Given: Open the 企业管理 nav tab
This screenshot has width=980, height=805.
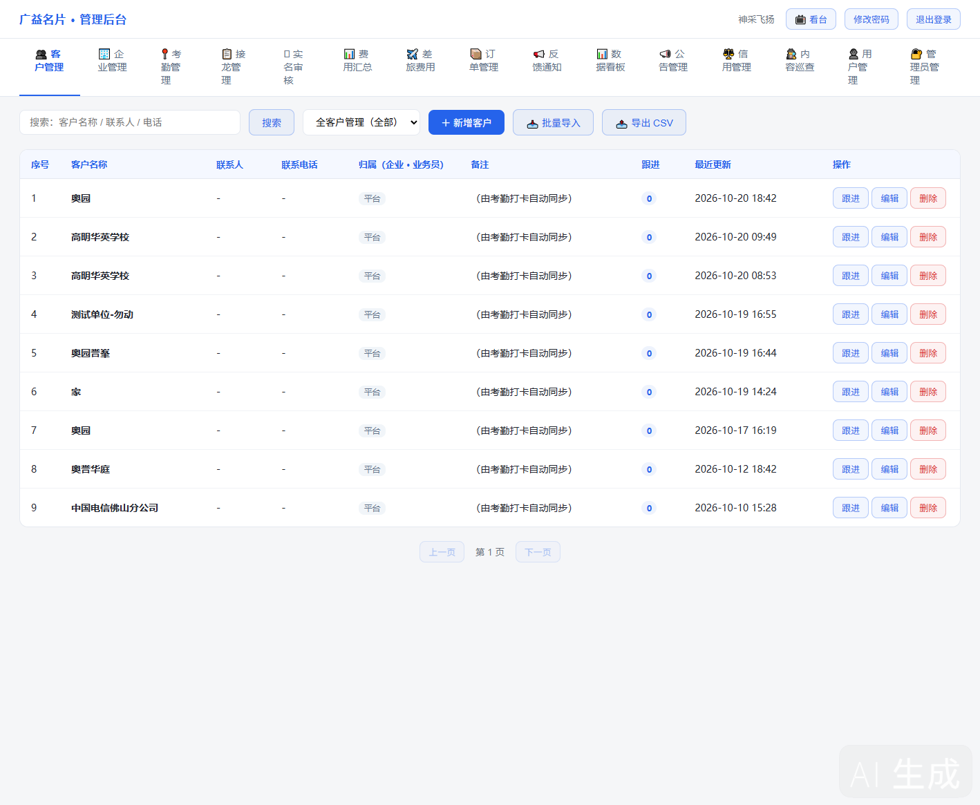Looking at the screenshot, I should (x=113, y=61).
